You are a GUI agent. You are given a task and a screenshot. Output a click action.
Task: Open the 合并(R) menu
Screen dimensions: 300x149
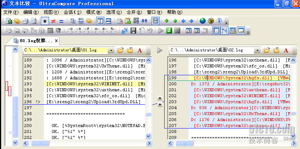134,12
